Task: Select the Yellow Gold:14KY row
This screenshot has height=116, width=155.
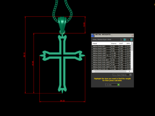Action: pyautogui.click(x=111, y=51)
